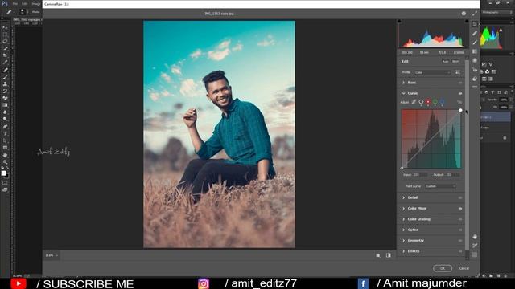The image size is (515, 289).
Task: Select red channel curve circle
Action: [x=428, y=102]
